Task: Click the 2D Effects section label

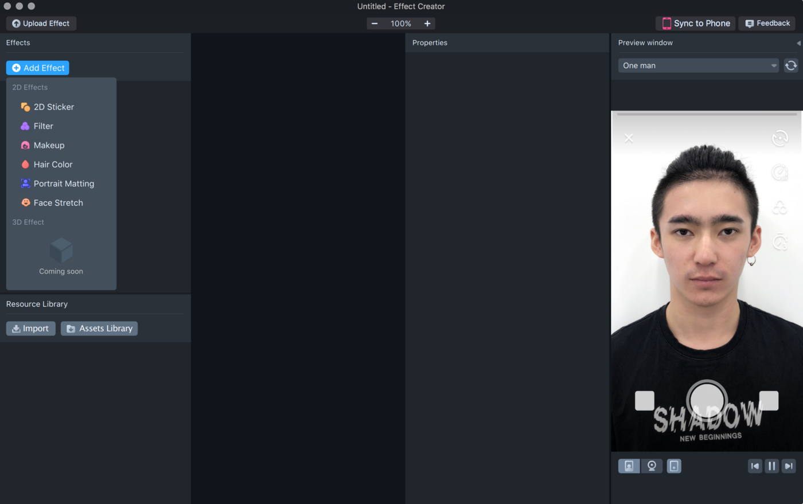Action: coord(30,88)
